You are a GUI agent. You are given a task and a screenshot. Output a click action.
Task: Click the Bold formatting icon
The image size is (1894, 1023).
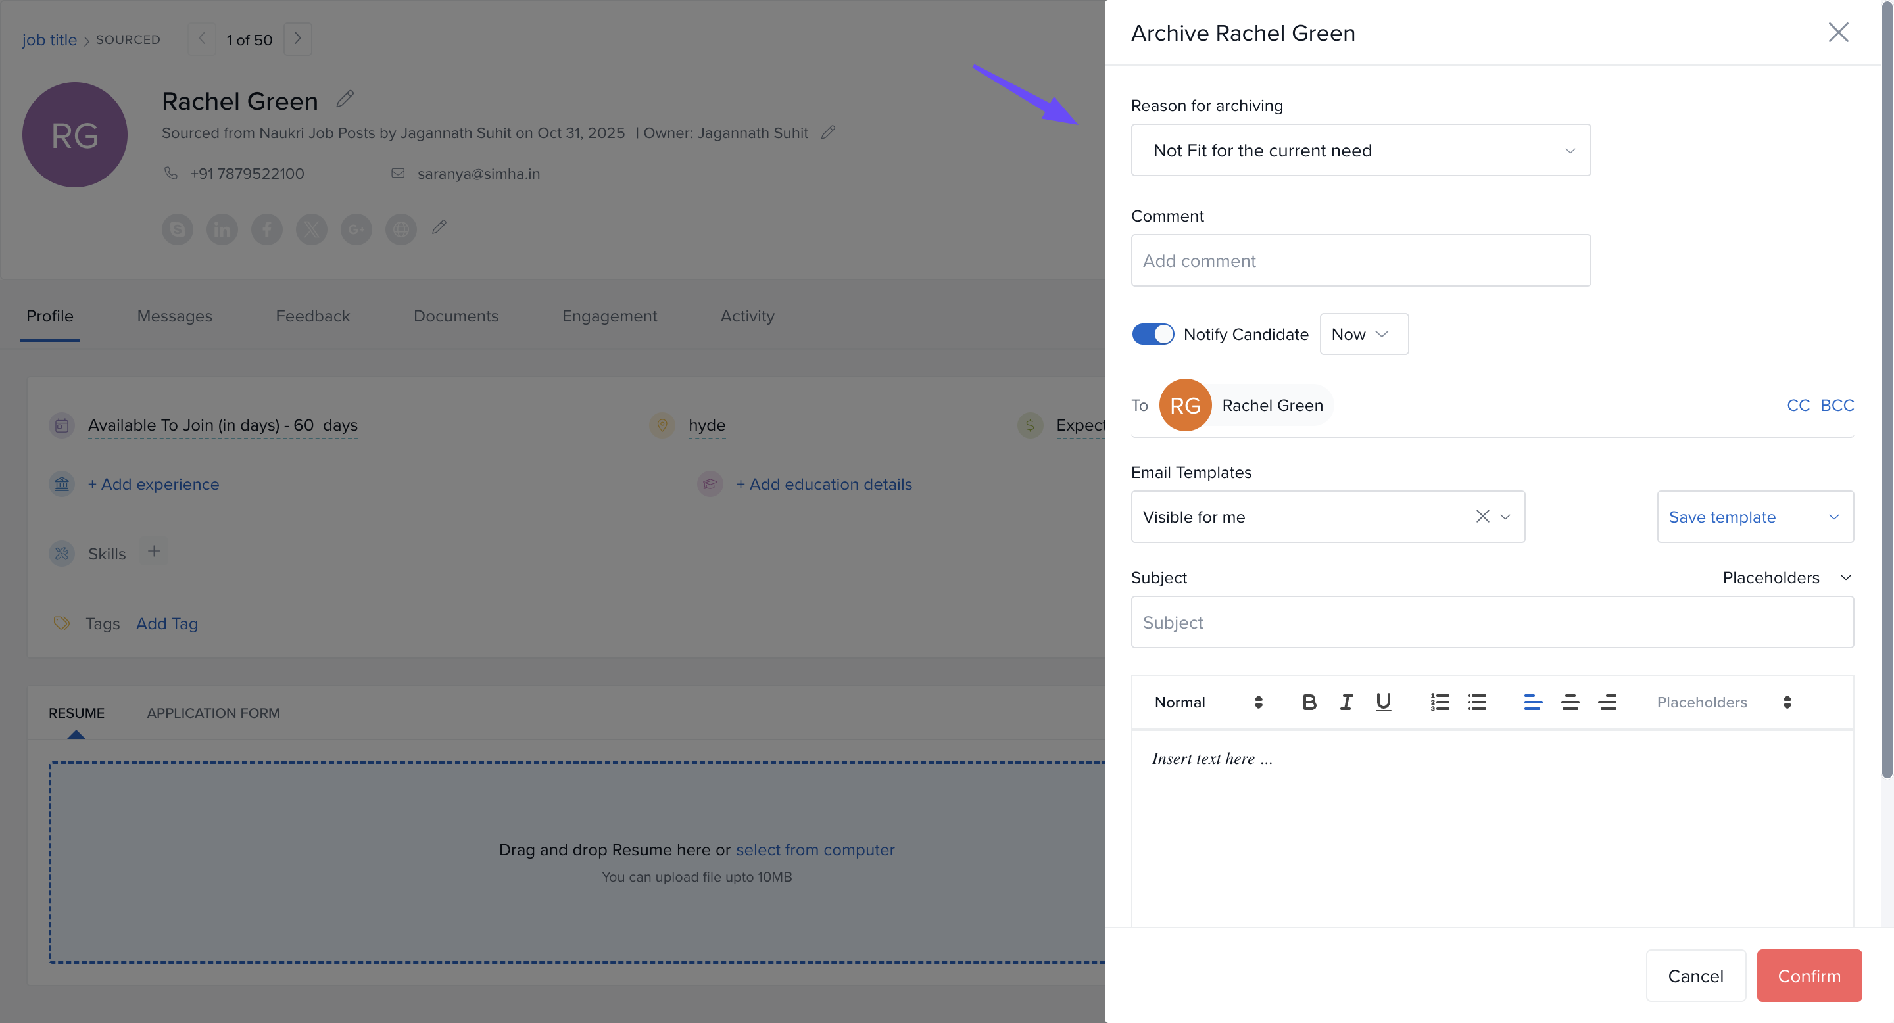[1309, 702]
